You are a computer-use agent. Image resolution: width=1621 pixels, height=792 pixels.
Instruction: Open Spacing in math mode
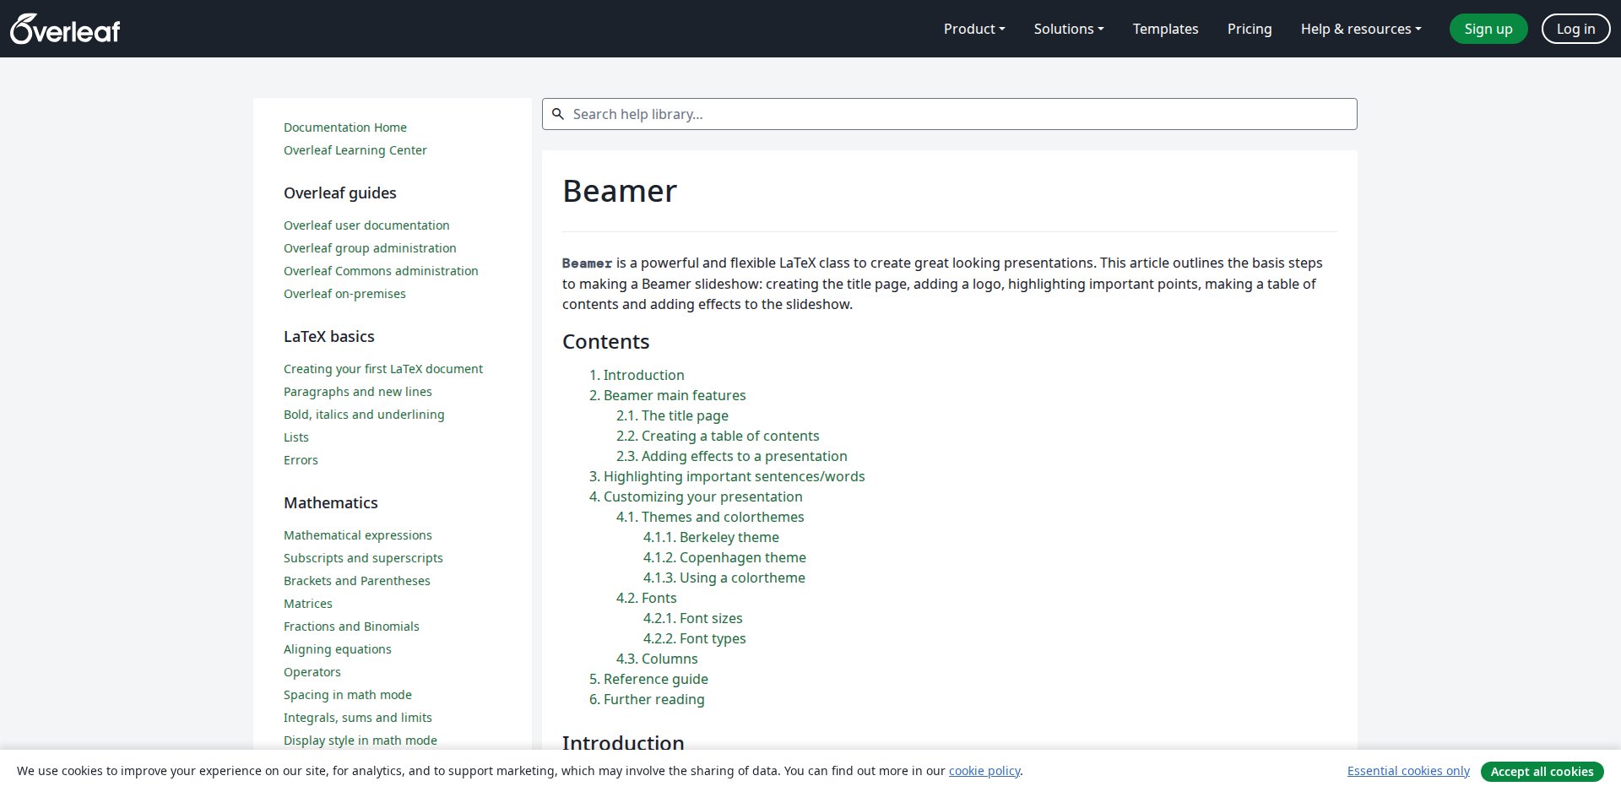348,695
